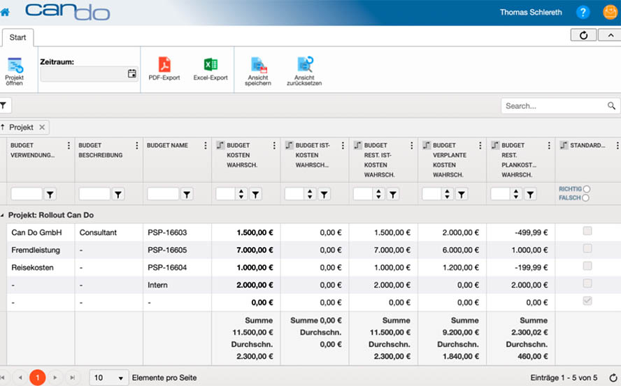Go to the next page arrow
The width and height of the screenshot is (621, 386).
(x=55, y=378)
